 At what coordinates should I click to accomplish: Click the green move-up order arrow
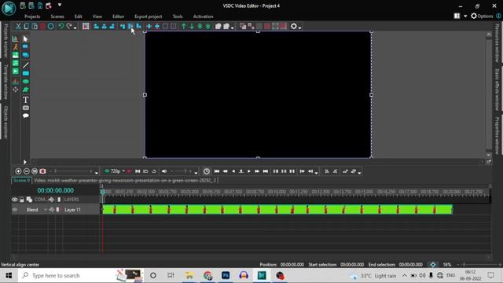pos(183,26)
